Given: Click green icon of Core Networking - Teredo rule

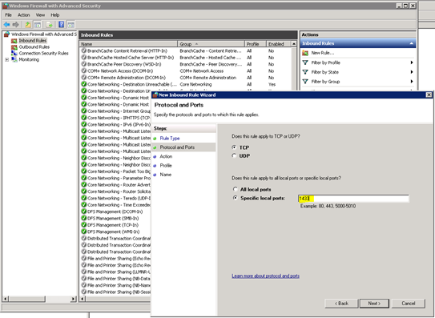Looking at the screenshot, I should (x=84, y=198).
